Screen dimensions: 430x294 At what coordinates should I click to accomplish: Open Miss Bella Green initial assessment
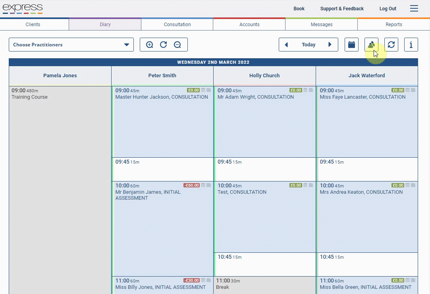tap(367, 285)
